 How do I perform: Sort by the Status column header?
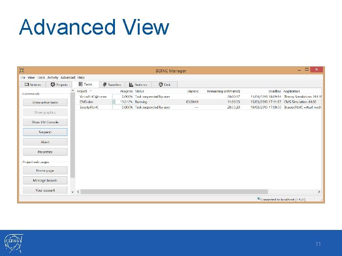click(156, 91)
